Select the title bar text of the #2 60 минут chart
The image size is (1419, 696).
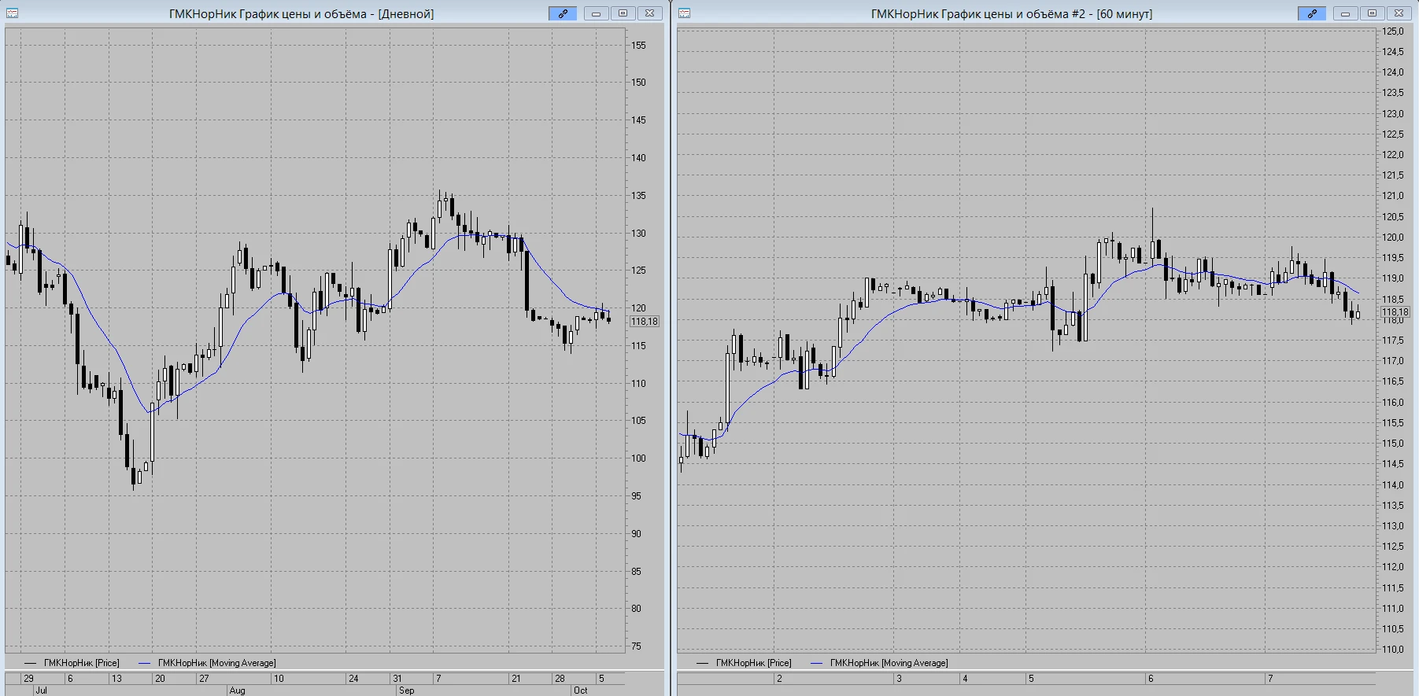click(1011, 14)
